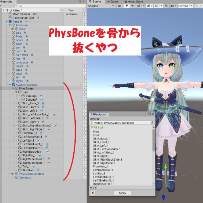Click Directional Light bulb indicator icon

click(38, 17)
